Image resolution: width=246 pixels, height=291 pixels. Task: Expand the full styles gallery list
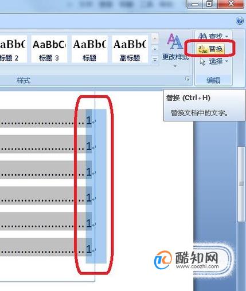155,60
